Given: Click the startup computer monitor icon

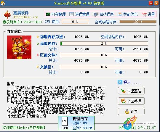Looking at the screenshot, I should tap(96, 14).
